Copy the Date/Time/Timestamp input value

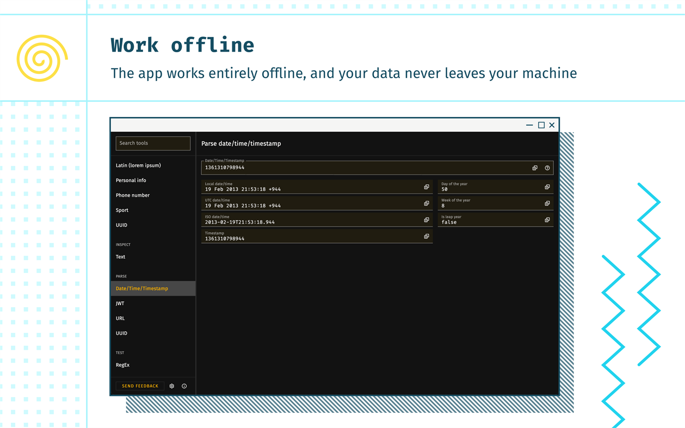535,168
